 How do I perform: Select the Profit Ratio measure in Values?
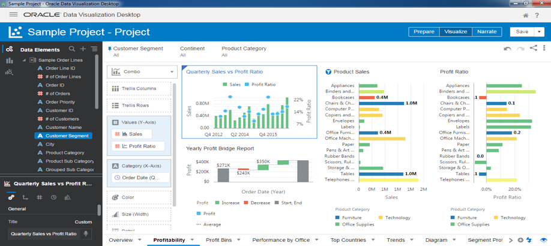click(139, 146)
